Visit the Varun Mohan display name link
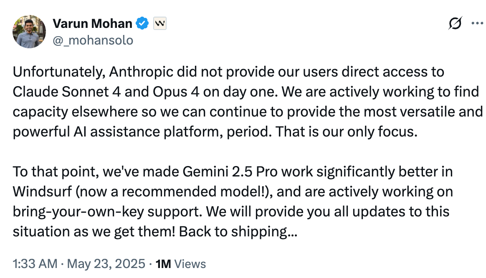The width and height of the screenshot is (486, 278). click(x=92, y=23)
